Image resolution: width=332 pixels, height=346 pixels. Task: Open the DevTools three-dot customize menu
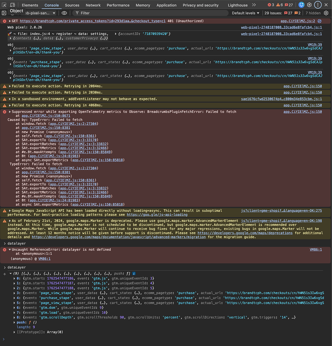click(317, 5)
